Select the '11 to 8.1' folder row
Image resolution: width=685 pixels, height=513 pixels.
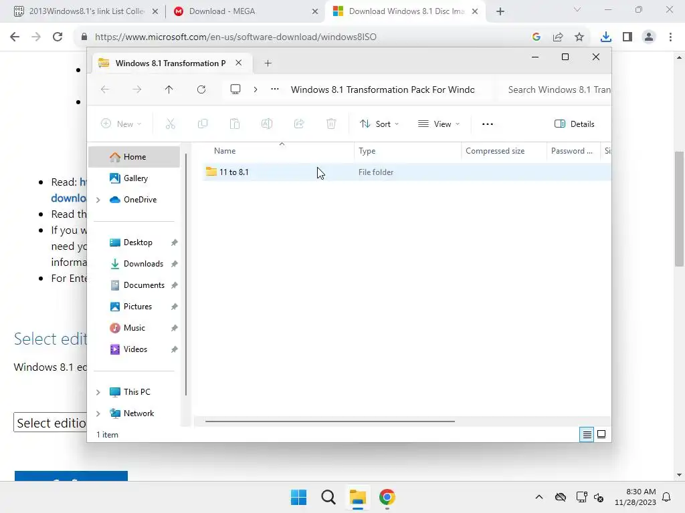[x=407, y=172]
